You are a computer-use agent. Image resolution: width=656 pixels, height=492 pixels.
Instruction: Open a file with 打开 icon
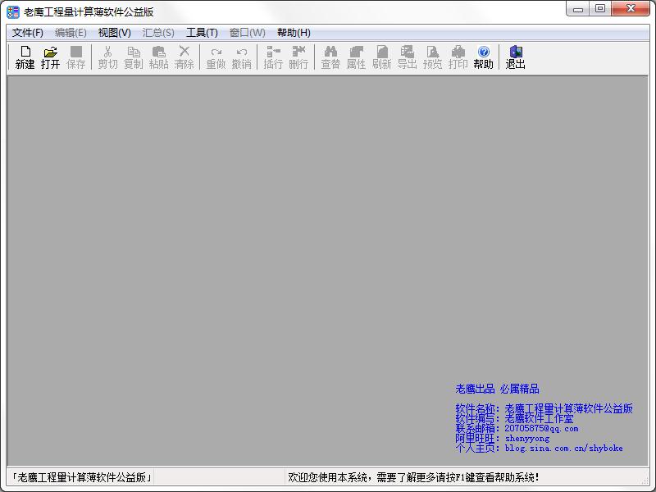click(x=50, y=57)
